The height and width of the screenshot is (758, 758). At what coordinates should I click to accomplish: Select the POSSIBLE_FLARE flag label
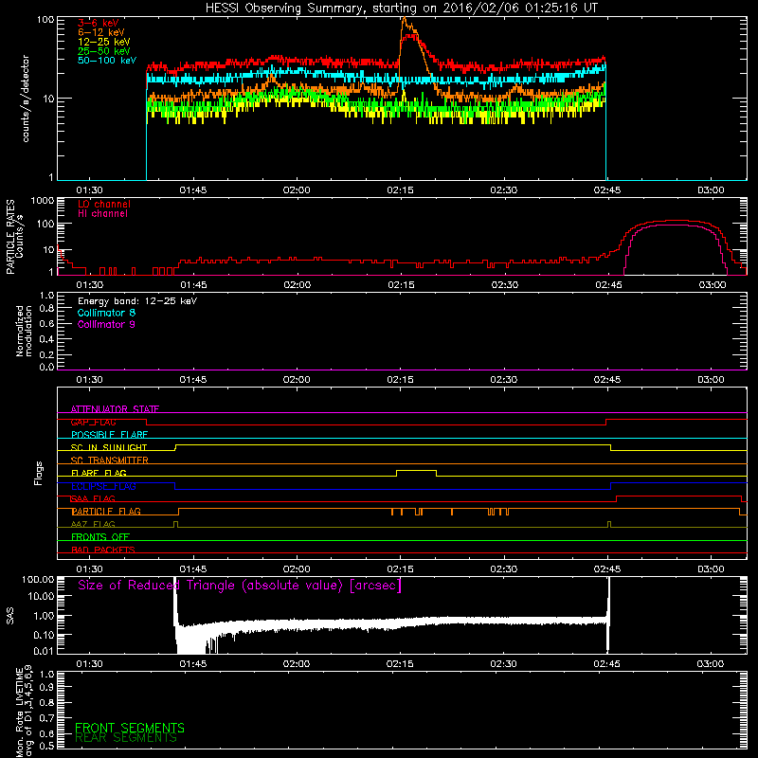point(109,435)
